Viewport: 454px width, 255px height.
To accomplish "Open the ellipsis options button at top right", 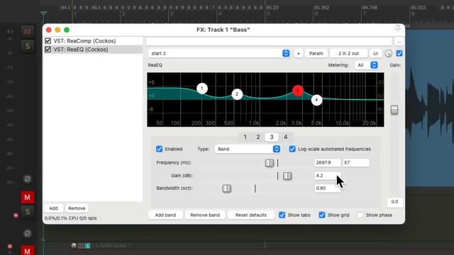I will [x=399, y=42].
